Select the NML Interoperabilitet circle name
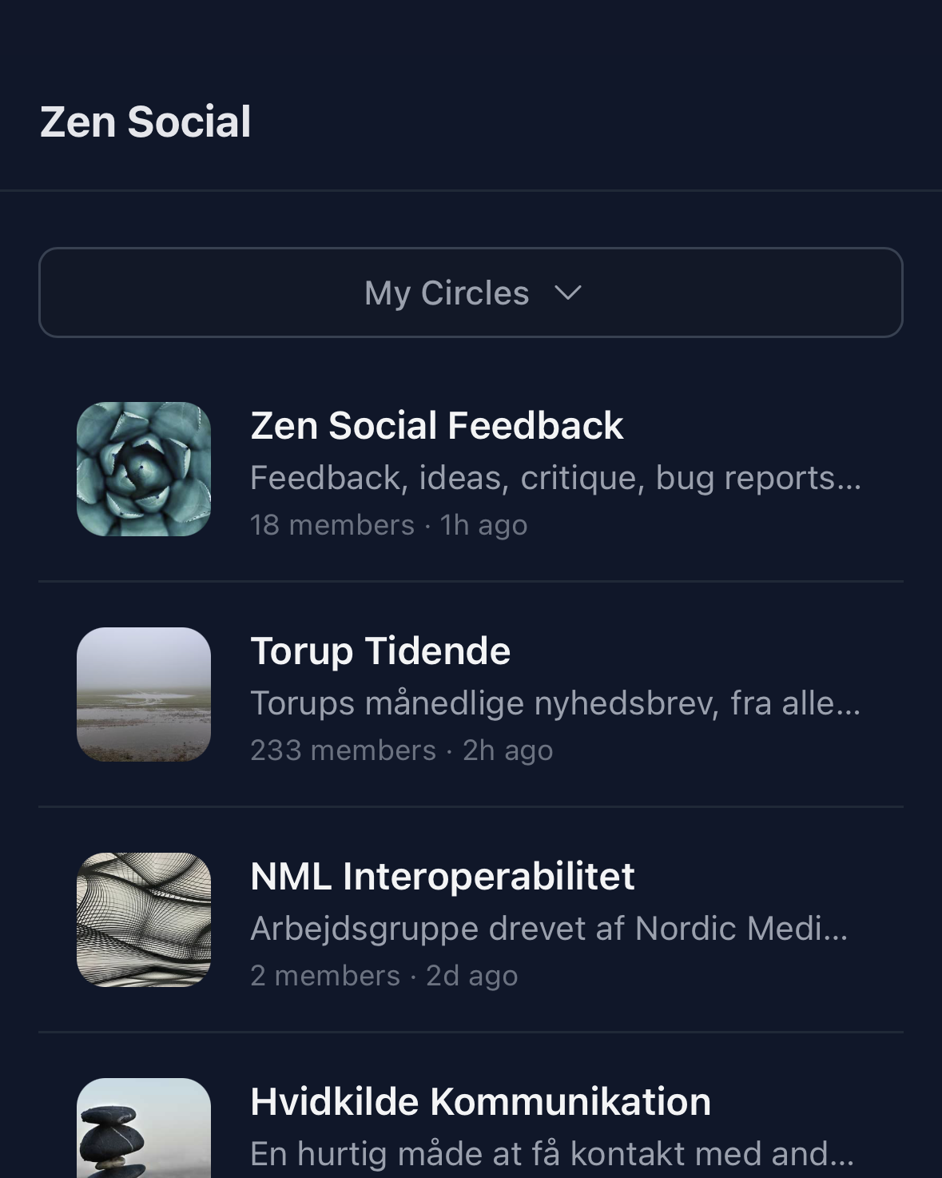This screenshot has height=1178, width=942. point(442,876)
